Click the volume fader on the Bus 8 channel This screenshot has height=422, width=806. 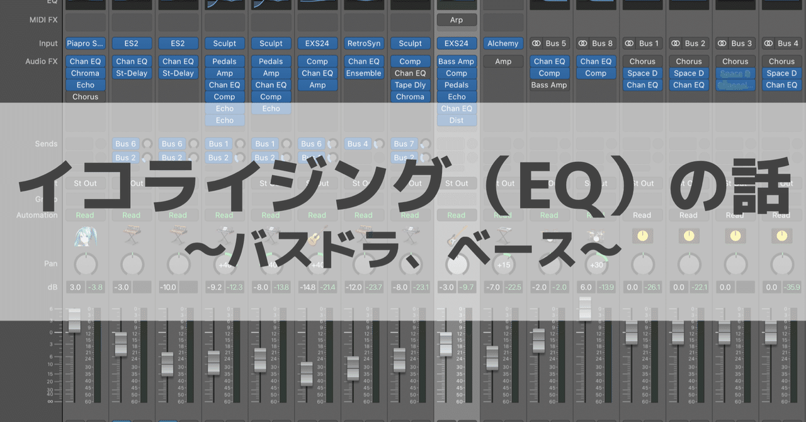tap(586, 308)
